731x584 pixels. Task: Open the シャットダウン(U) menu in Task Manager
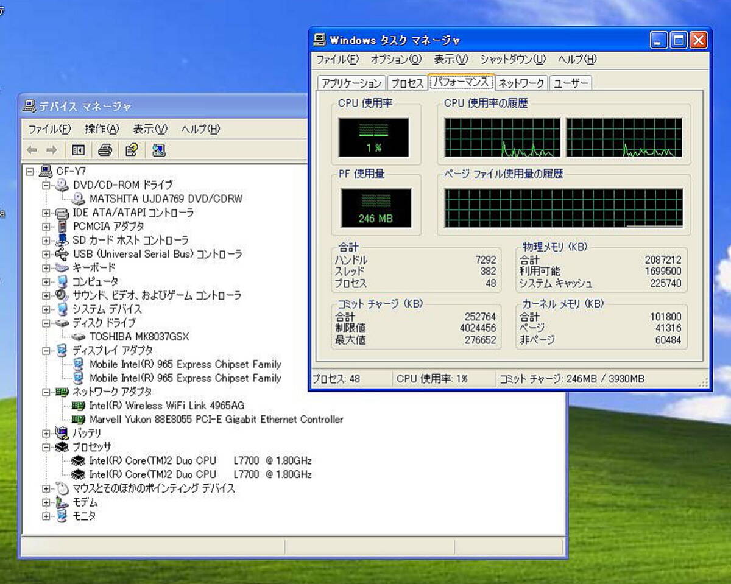[513, 60]
